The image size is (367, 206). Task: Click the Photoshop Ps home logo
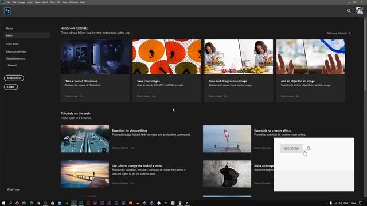tap(7, 11)
